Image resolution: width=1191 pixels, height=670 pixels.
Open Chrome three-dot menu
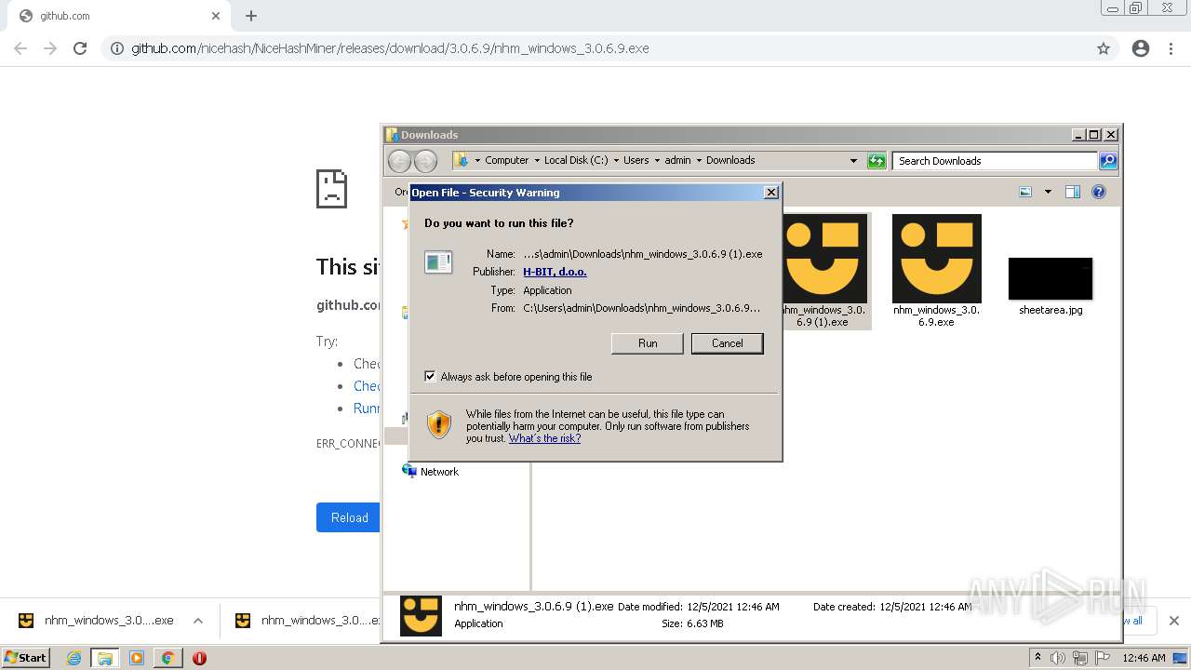pyautogui.click(x=1171, y=48)
